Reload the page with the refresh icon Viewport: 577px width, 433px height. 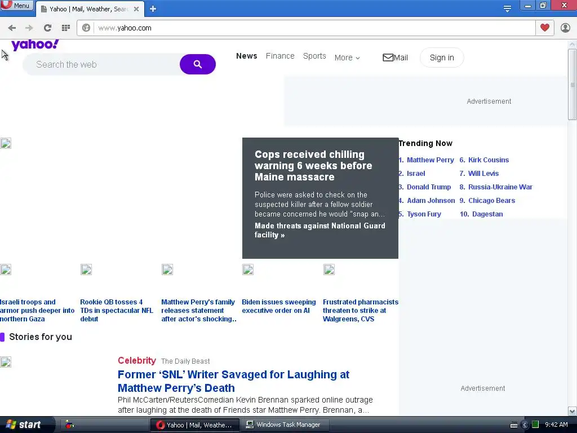tap(47, 28)
